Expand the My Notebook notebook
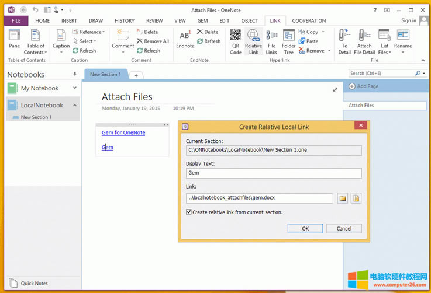431x293 pixels. (75, 88)
